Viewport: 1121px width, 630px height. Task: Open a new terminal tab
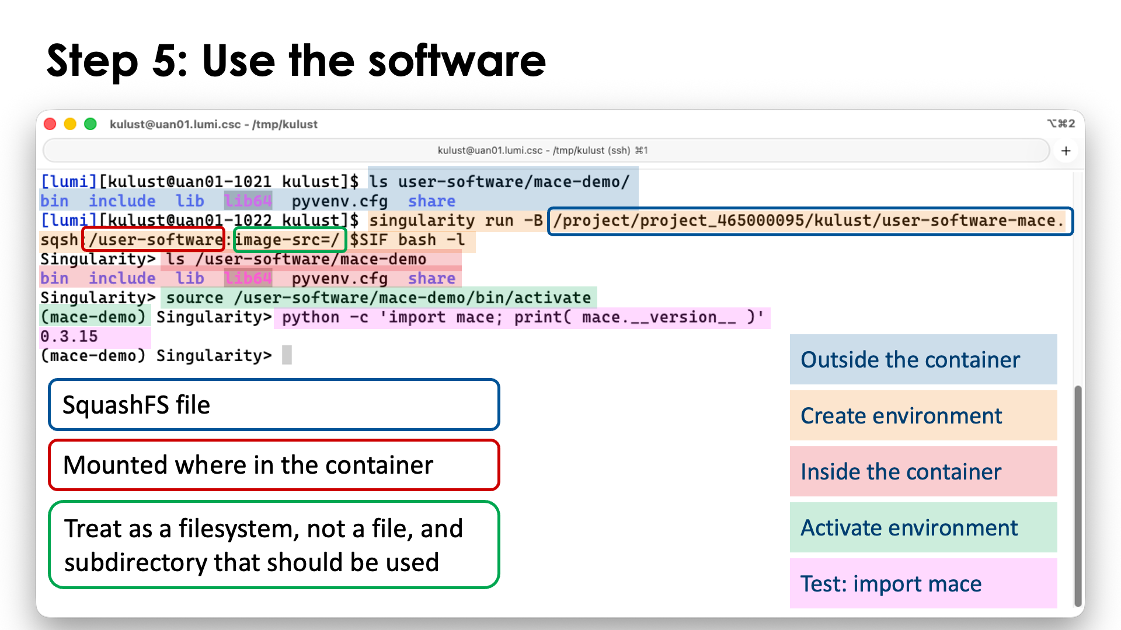tap(1066, 150)
